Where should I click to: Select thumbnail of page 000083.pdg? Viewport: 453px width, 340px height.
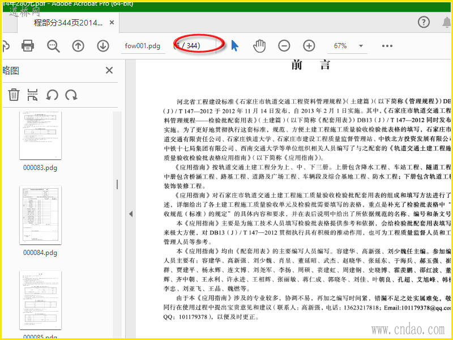coord(40,135)
